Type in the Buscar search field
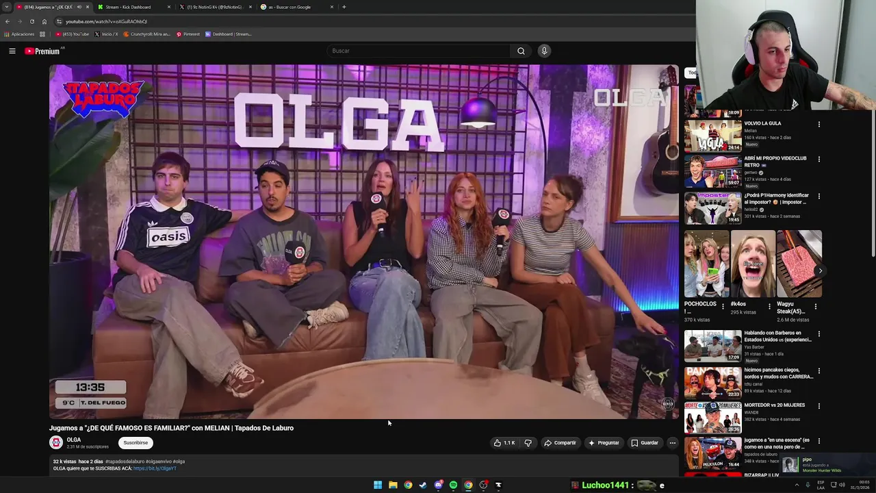This screenshot has width=876, height=493. (x=419, y=51)
